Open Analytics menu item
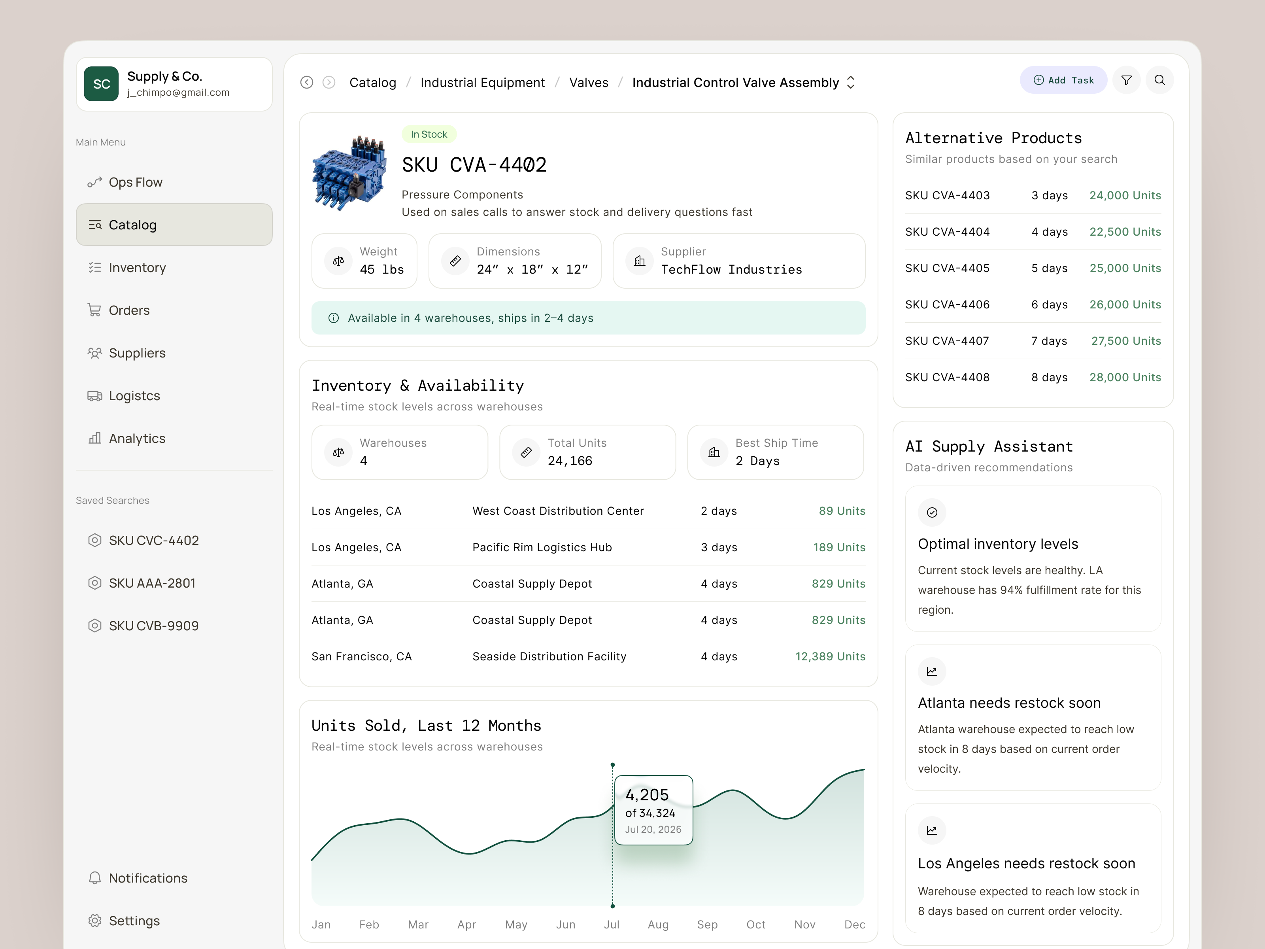Viewport: 1265px width, 949px height. 174,438
